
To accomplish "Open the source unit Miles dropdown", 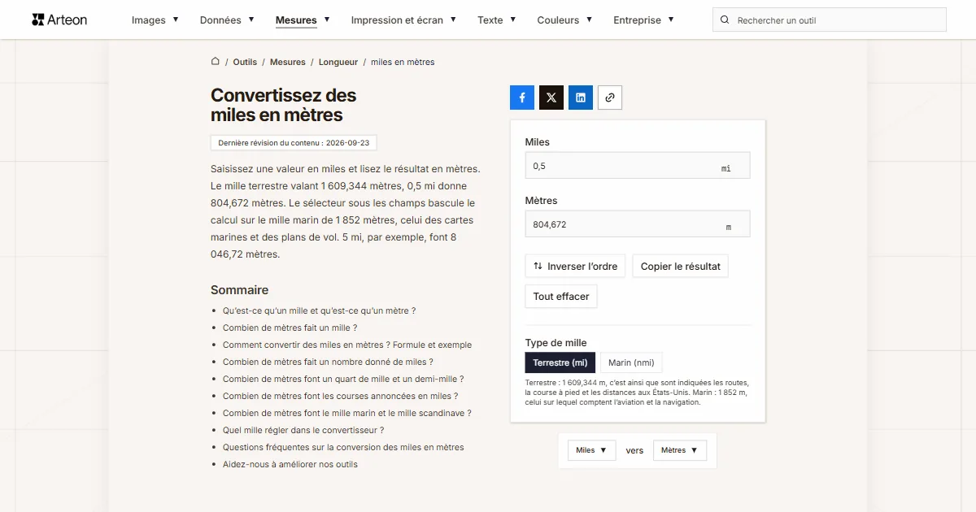I will coord(592,450).
